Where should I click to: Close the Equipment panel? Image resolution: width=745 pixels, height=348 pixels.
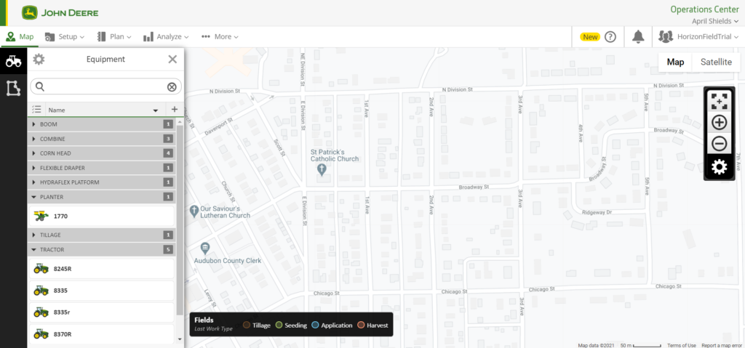click(172, 60)
